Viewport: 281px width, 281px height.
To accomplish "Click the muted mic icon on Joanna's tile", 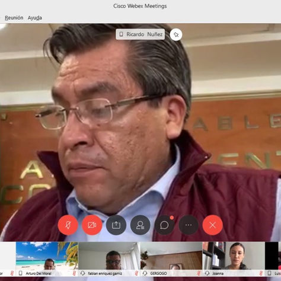I will click(261, 273).
